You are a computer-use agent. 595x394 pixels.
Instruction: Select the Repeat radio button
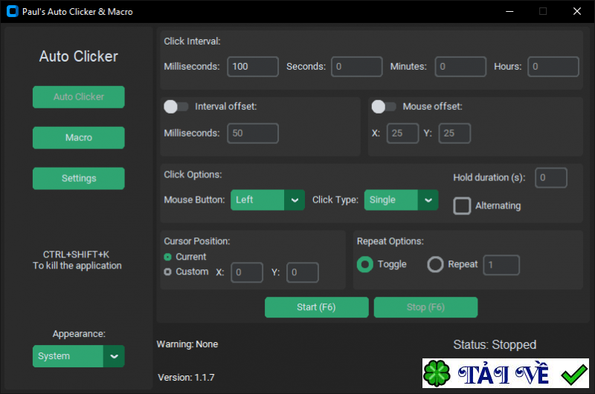click(435, 264)
